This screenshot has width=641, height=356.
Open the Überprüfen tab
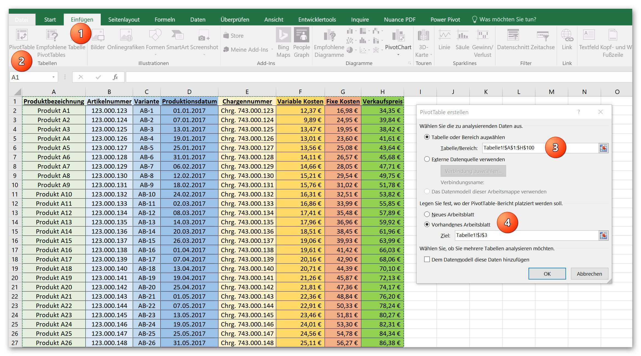pyautogui.click(x=235, y=19)
